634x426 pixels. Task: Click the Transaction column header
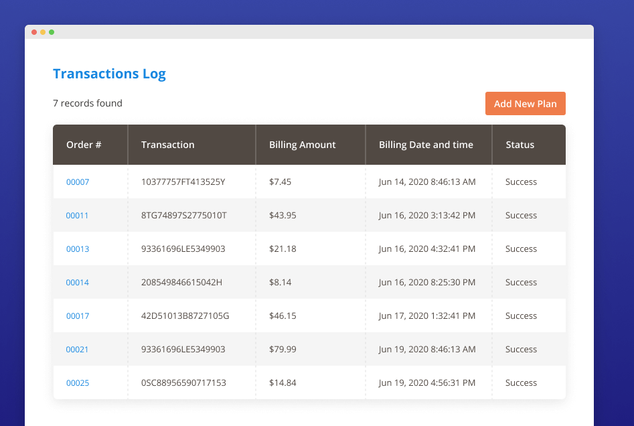click(x=167, y=145)
